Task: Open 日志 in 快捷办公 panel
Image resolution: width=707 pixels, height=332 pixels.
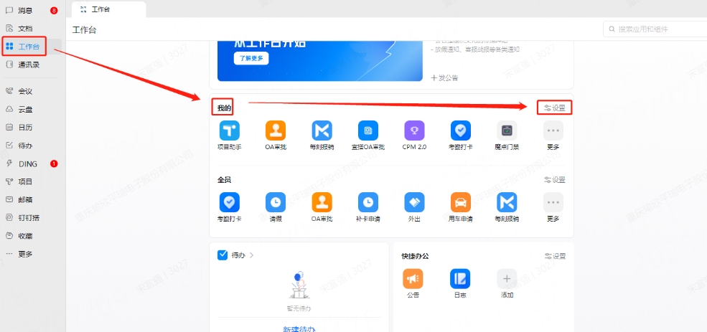Action: [x=459, y=278]
